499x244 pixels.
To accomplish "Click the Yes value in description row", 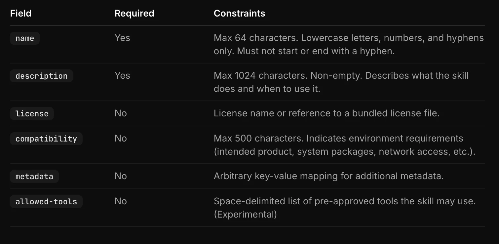I will (x=122, y=76).
